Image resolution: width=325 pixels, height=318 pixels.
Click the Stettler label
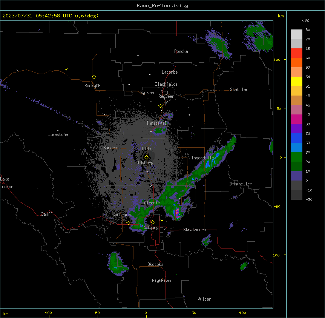pos(239,90)
